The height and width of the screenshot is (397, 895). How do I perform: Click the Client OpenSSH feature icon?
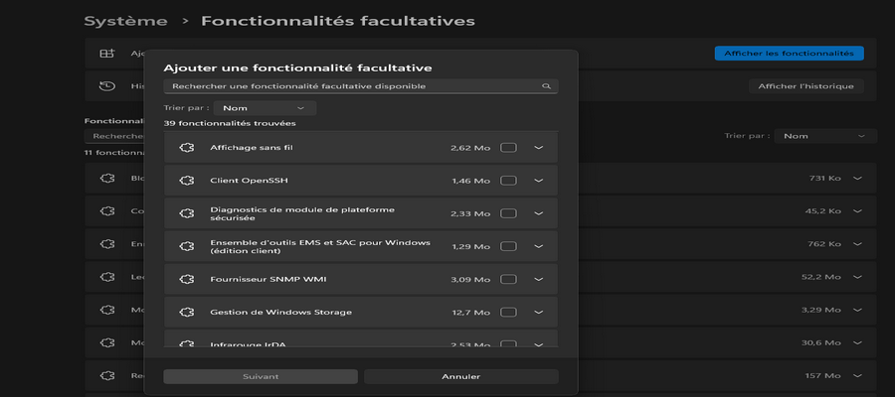(185, 181)
